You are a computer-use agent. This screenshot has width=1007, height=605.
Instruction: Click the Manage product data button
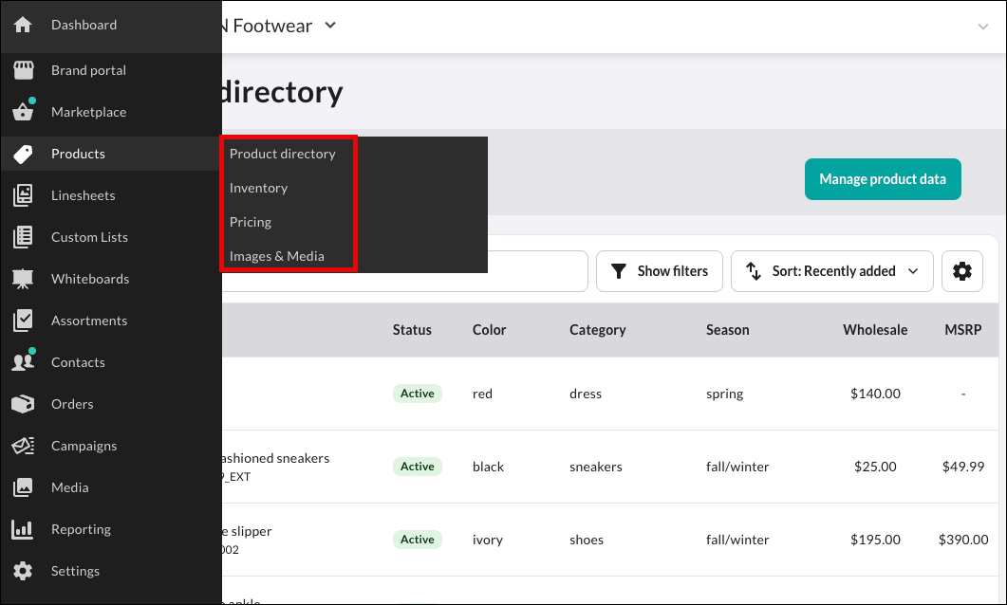coord(883,179)
